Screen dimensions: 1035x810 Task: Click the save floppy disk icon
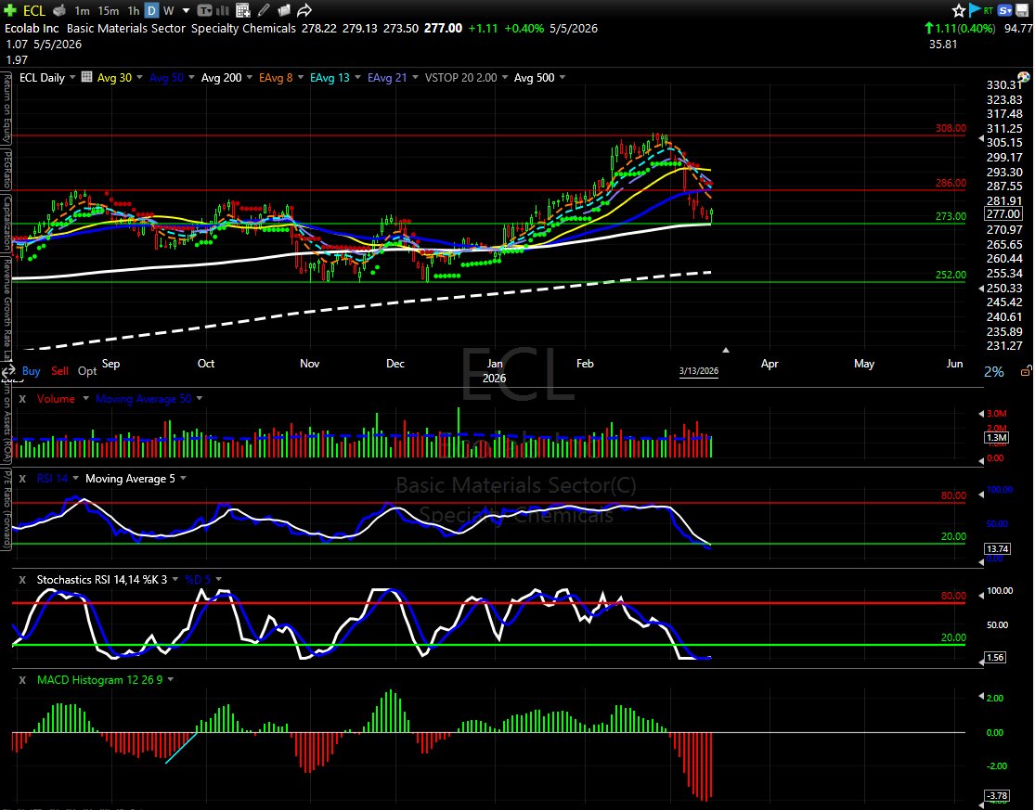point(1022,10)
